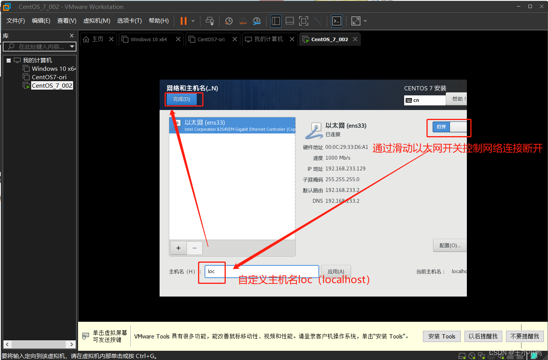Click the stretch guest display icon
The image size is (548, 360).
(x=356, y=21)
